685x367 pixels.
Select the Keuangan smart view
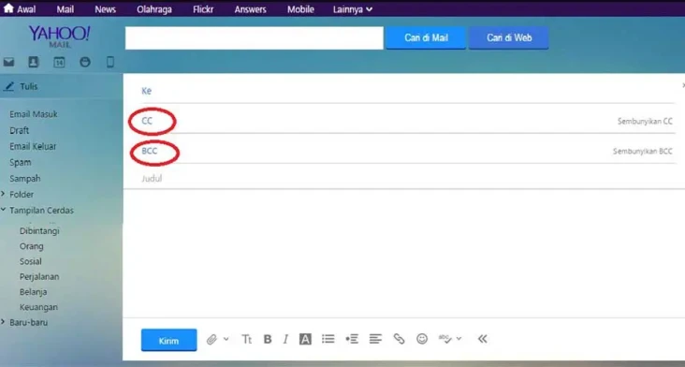pos(38,307)
